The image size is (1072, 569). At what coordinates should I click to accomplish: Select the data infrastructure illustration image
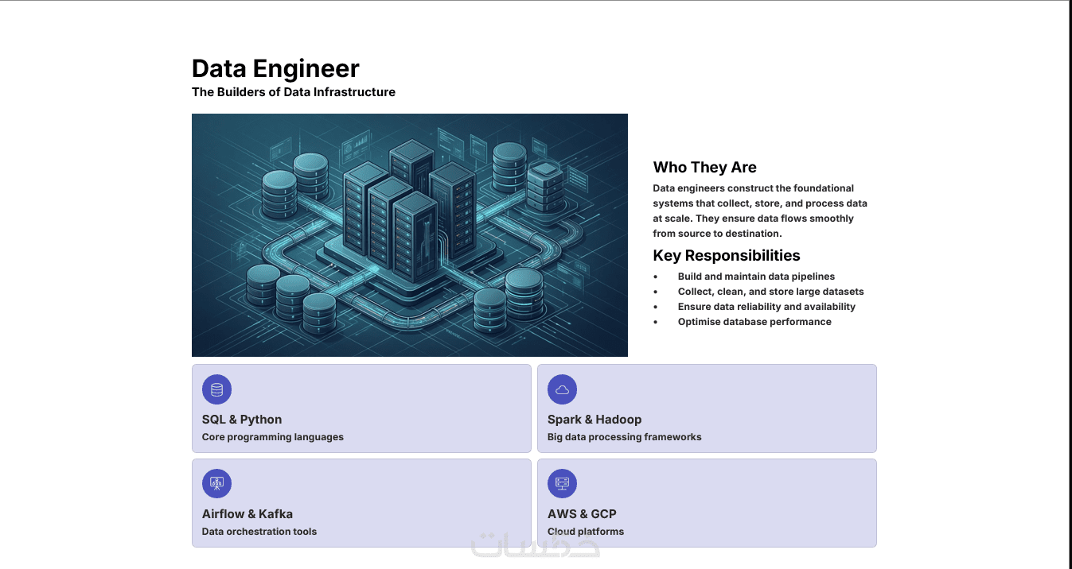tap(410, 235)
